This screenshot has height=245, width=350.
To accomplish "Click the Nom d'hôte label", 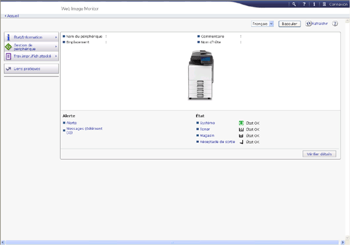I will [x=211, y=42].
